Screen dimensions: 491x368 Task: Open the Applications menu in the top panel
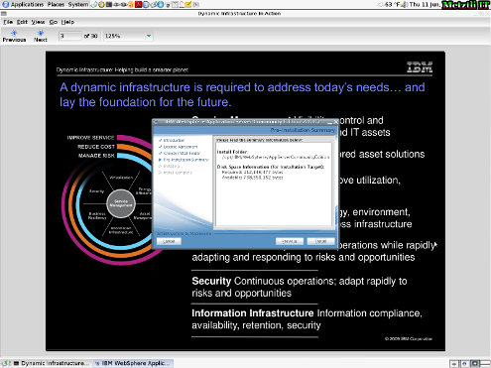pos(23,4)
